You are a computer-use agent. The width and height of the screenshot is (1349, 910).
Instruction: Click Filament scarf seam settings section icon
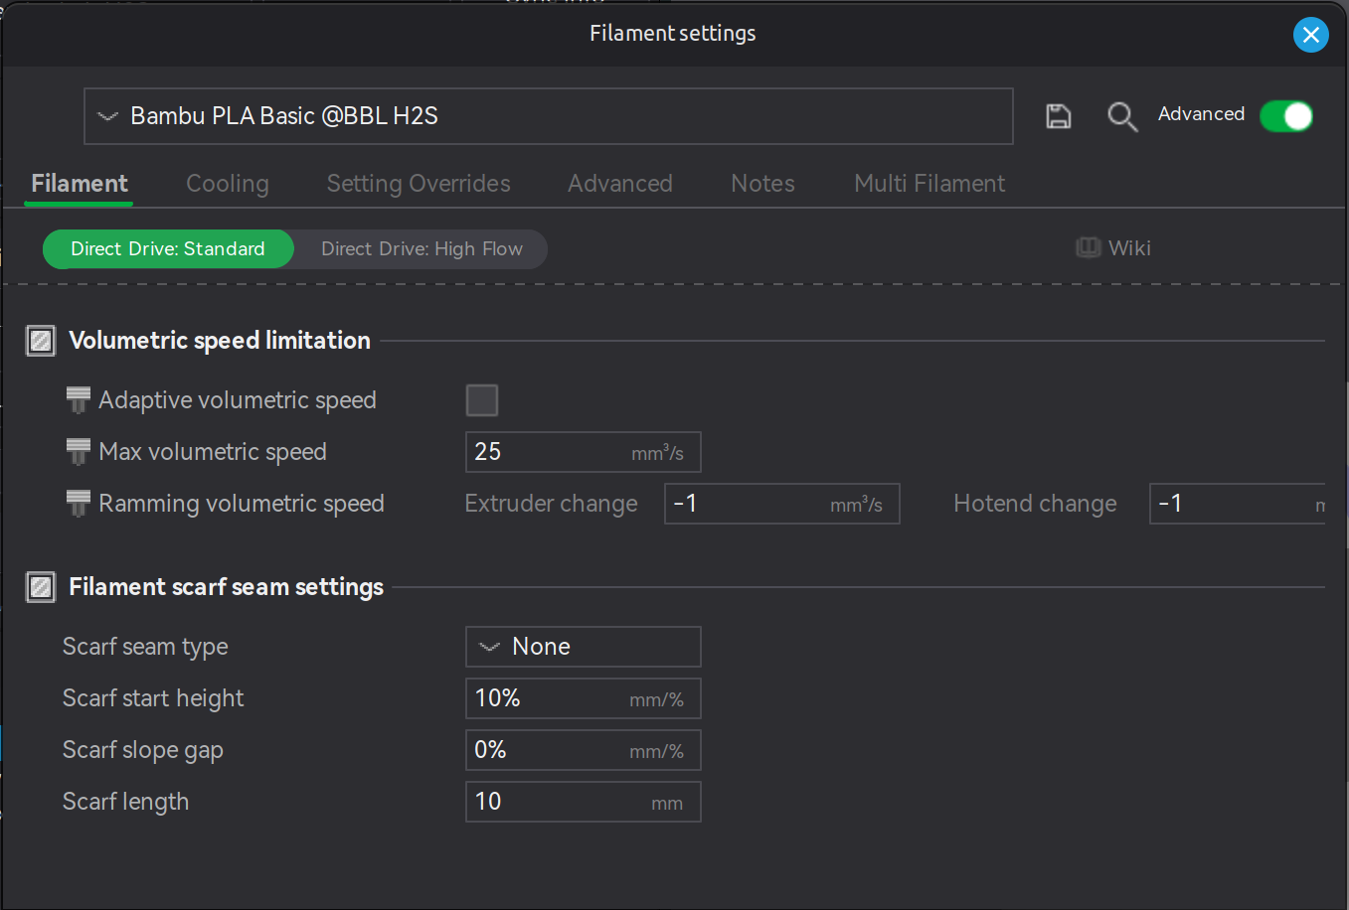[41, 587]
